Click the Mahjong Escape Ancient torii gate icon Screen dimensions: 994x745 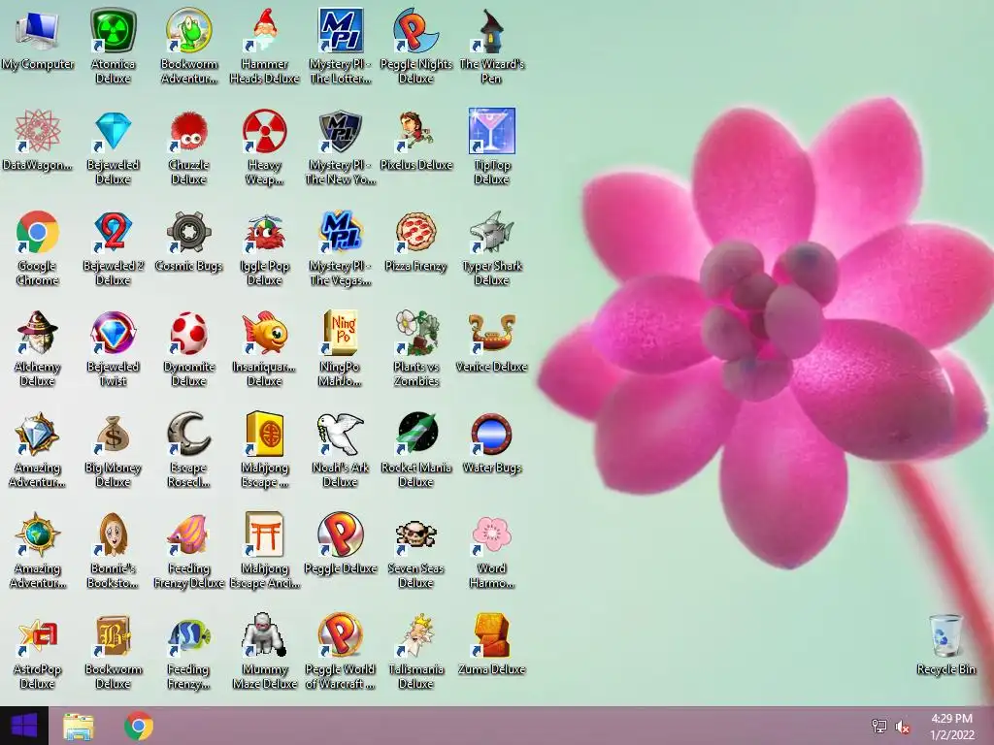tap(264, 534)
